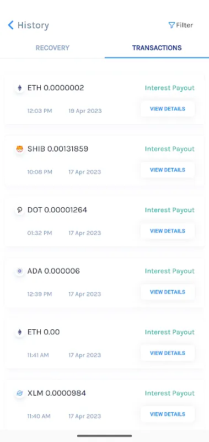
Task: Open View Details for the DOT payout
Action: coord(168,231)
